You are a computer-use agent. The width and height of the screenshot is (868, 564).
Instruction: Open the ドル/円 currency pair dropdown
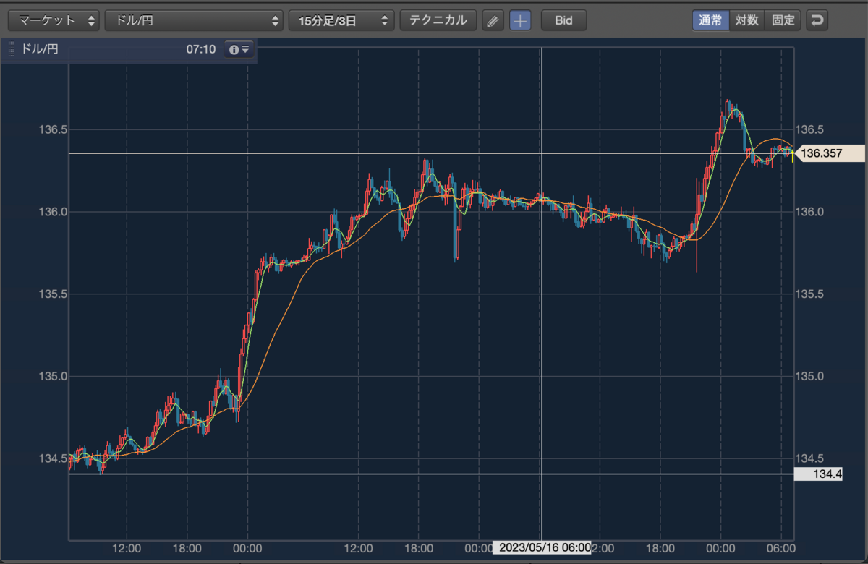pos(194,20)
